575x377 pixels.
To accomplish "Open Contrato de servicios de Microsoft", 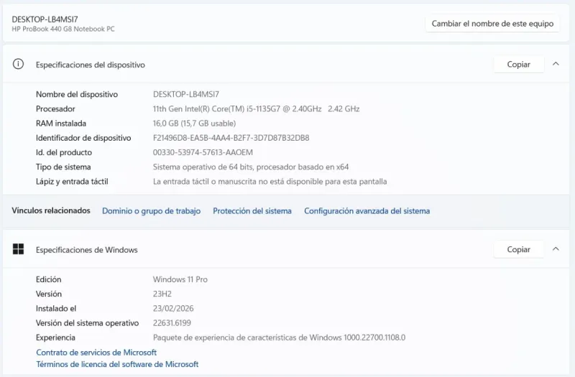I will (x=96, y=353).
